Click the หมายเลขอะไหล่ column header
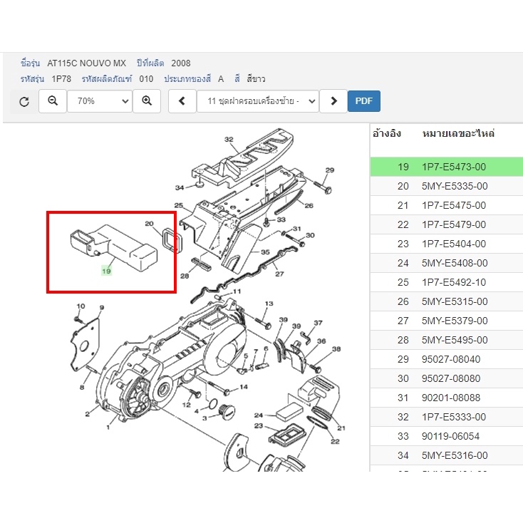The image size is (523, 523). [458, 134]
